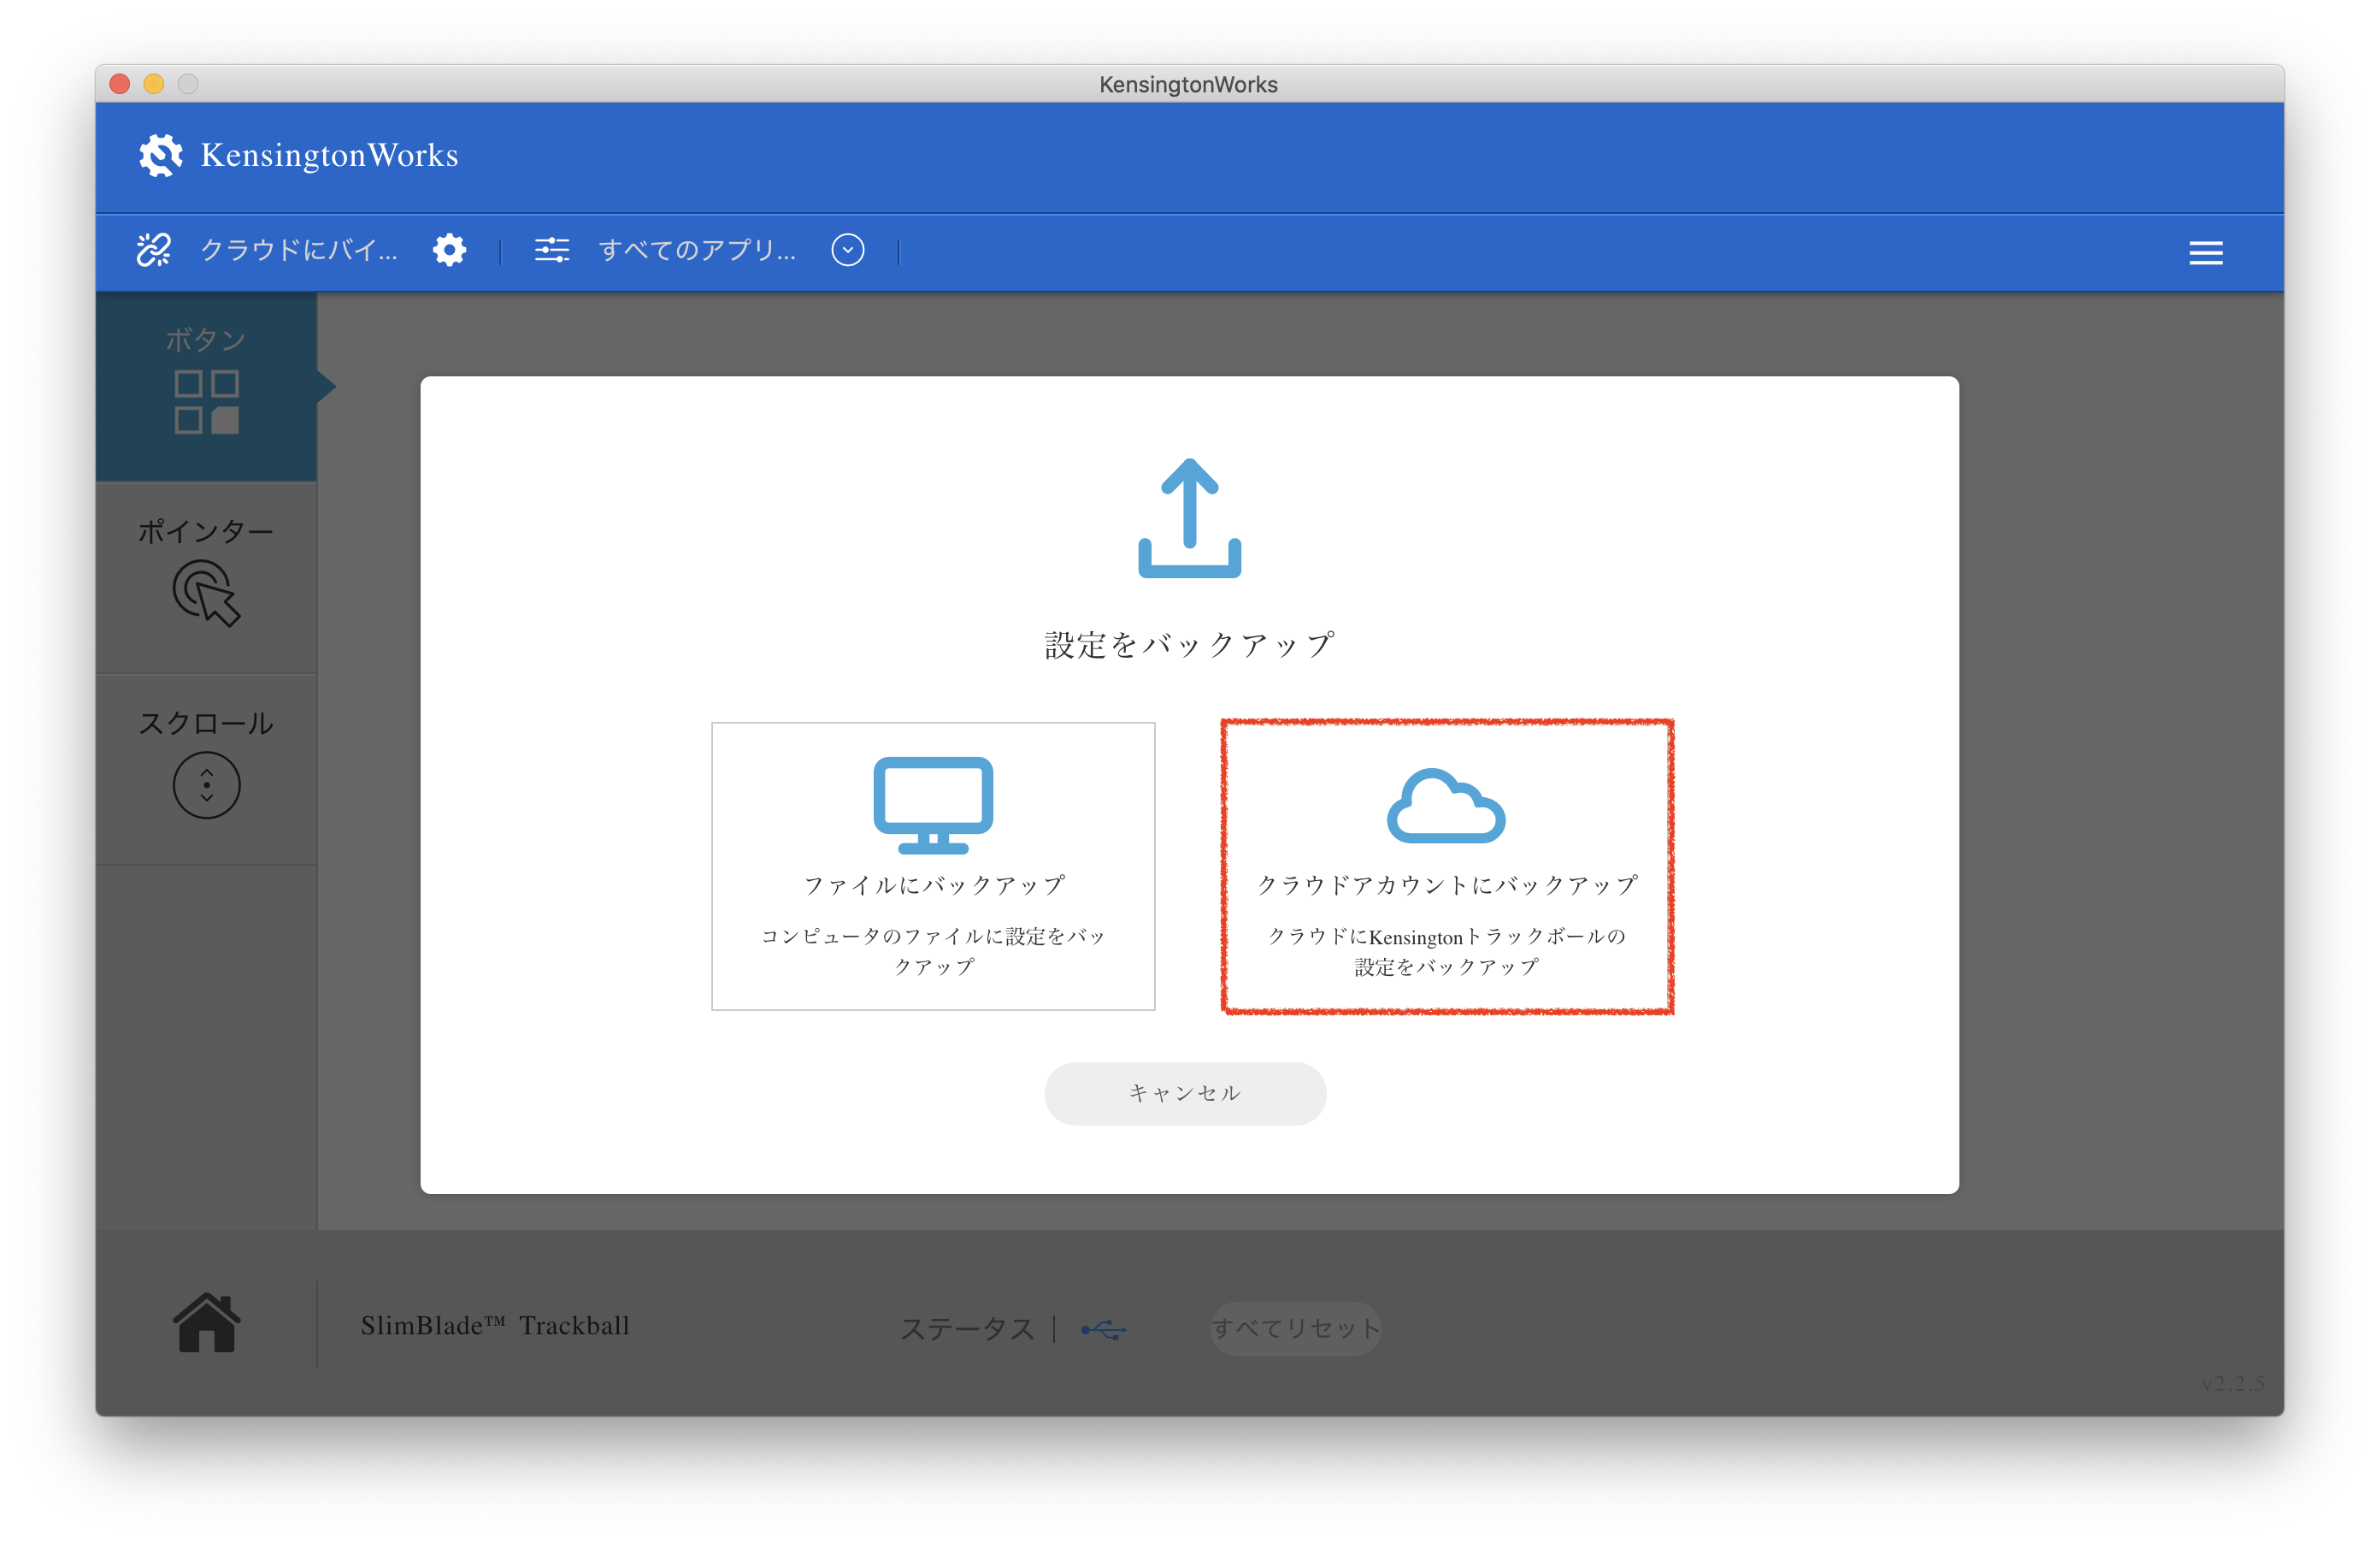Click the すべてリセット button
Screen dimensions: 2380x1543
1295,1327
